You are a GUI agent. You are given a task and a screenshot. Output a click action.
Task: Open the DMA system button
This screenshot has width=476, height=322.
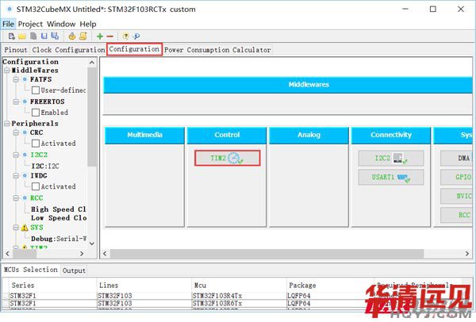456,158
